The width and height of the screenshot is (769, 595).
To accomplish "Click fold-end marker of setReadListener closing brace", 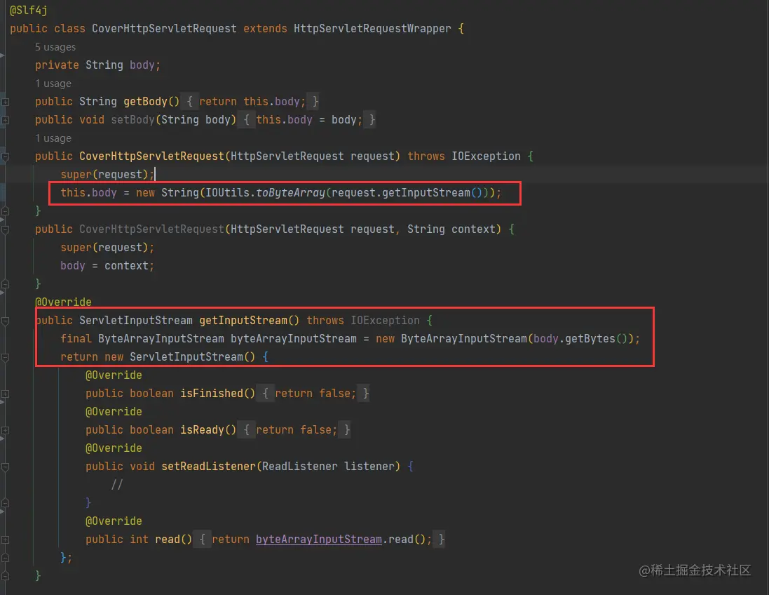I will pos(5,502).
